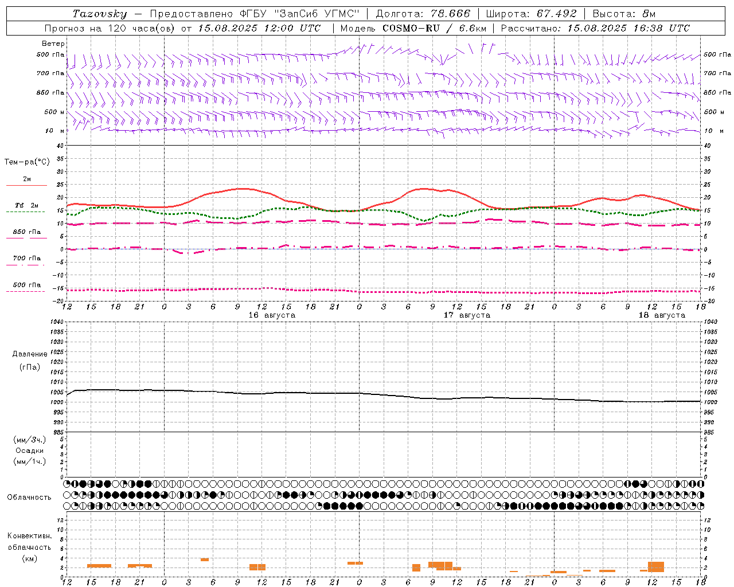Click the 'Долгота: 78.666' value
Image resolution: width=734 pixels, height=587 pixels.
point(423,14)
